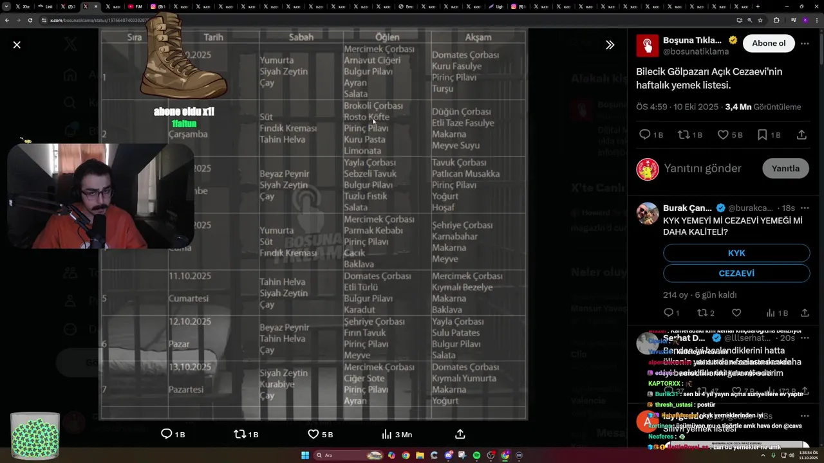Open the taskbar clock showing 1:35:54 ÖS

point(807,455)
